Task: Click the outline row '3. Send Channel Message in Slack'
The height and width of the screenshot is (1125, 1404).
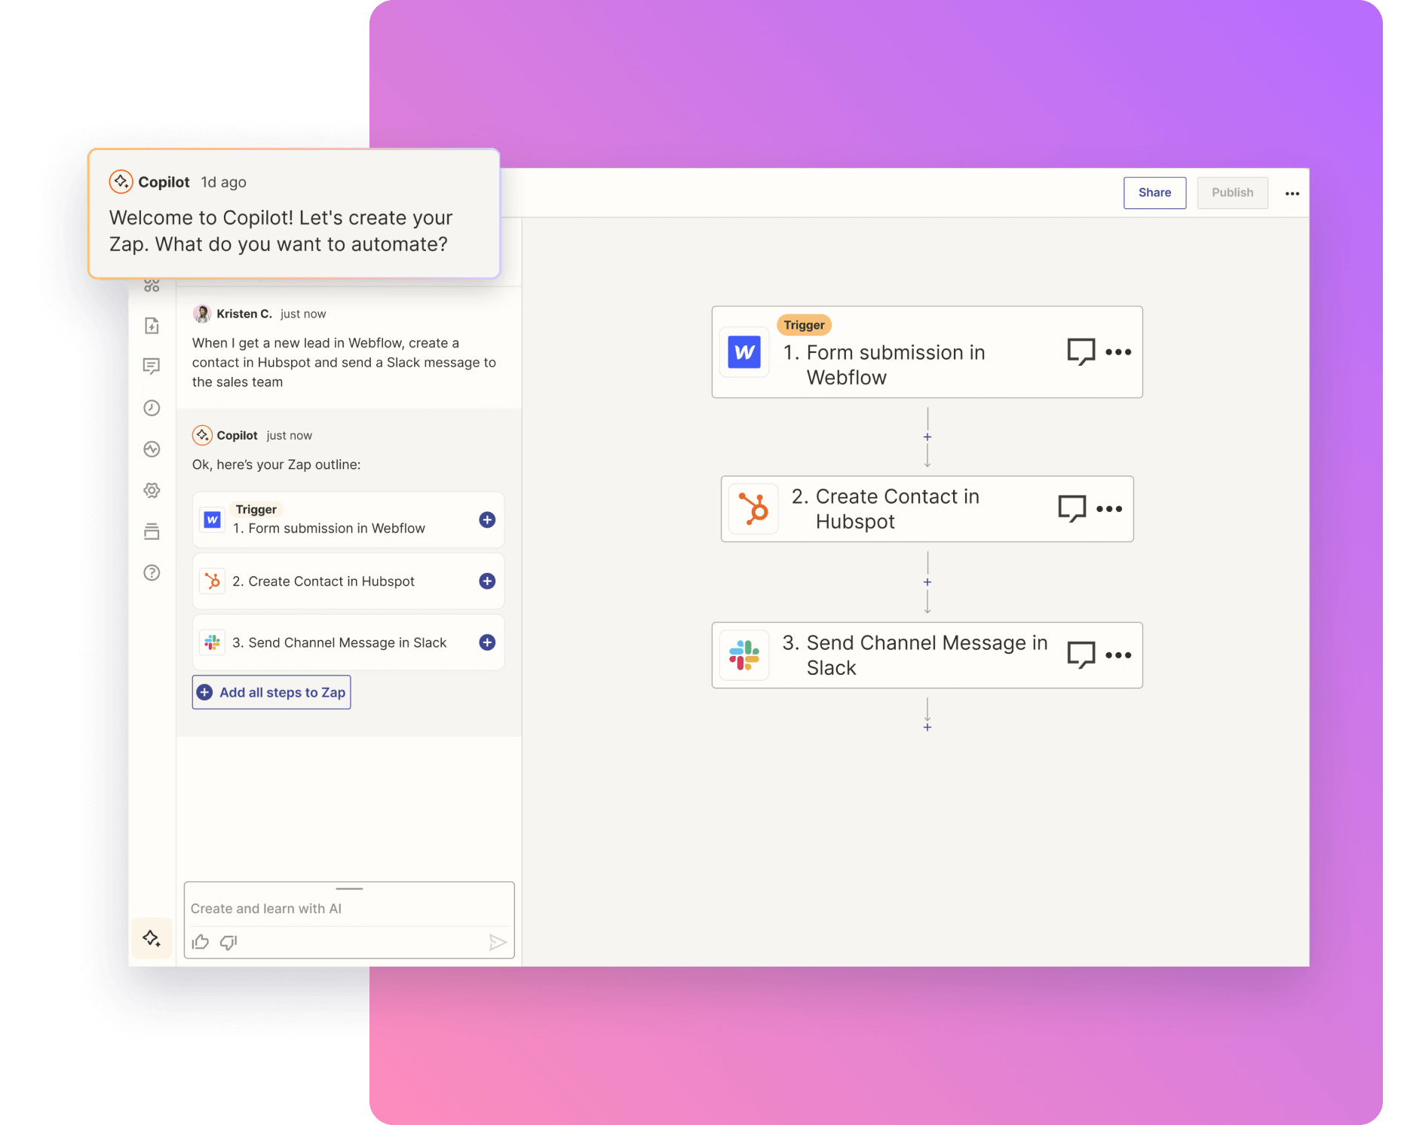Action: 348,642
